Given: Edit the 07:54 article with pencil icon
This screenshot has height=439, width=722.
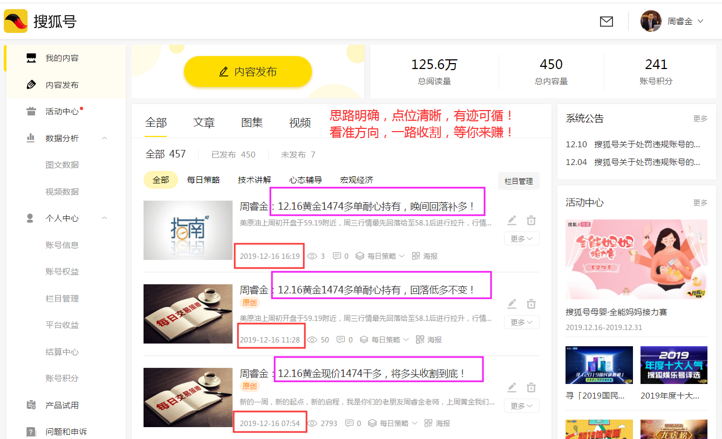Looking at the screenshot, I should (x=512, y=387).
